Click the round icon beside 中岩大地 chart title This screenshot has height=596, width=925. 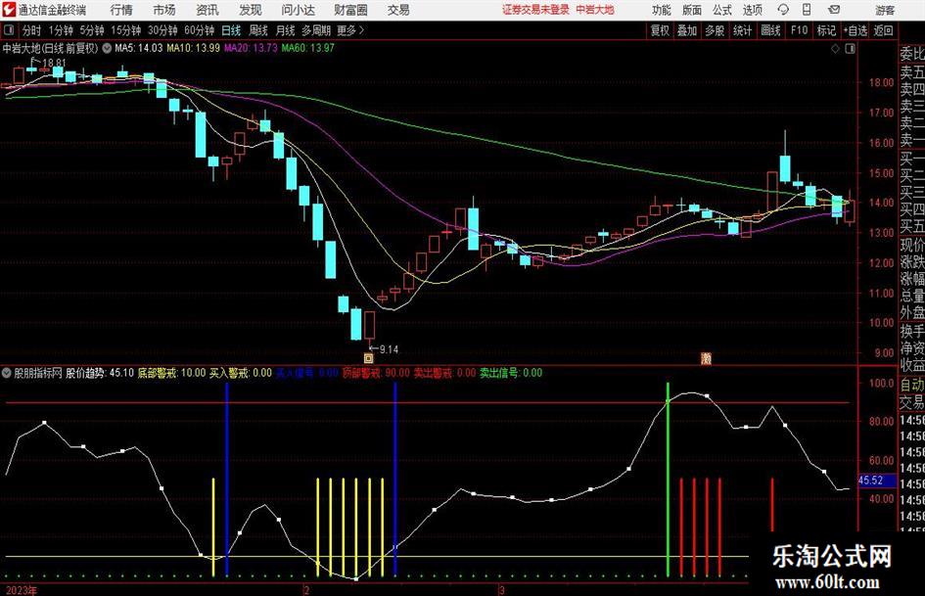pos(107,48)
